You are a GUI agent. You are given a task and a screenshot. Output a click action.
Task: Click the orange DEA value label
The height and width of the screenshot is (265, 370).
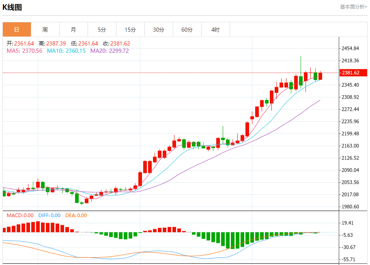tap(76, 215)
